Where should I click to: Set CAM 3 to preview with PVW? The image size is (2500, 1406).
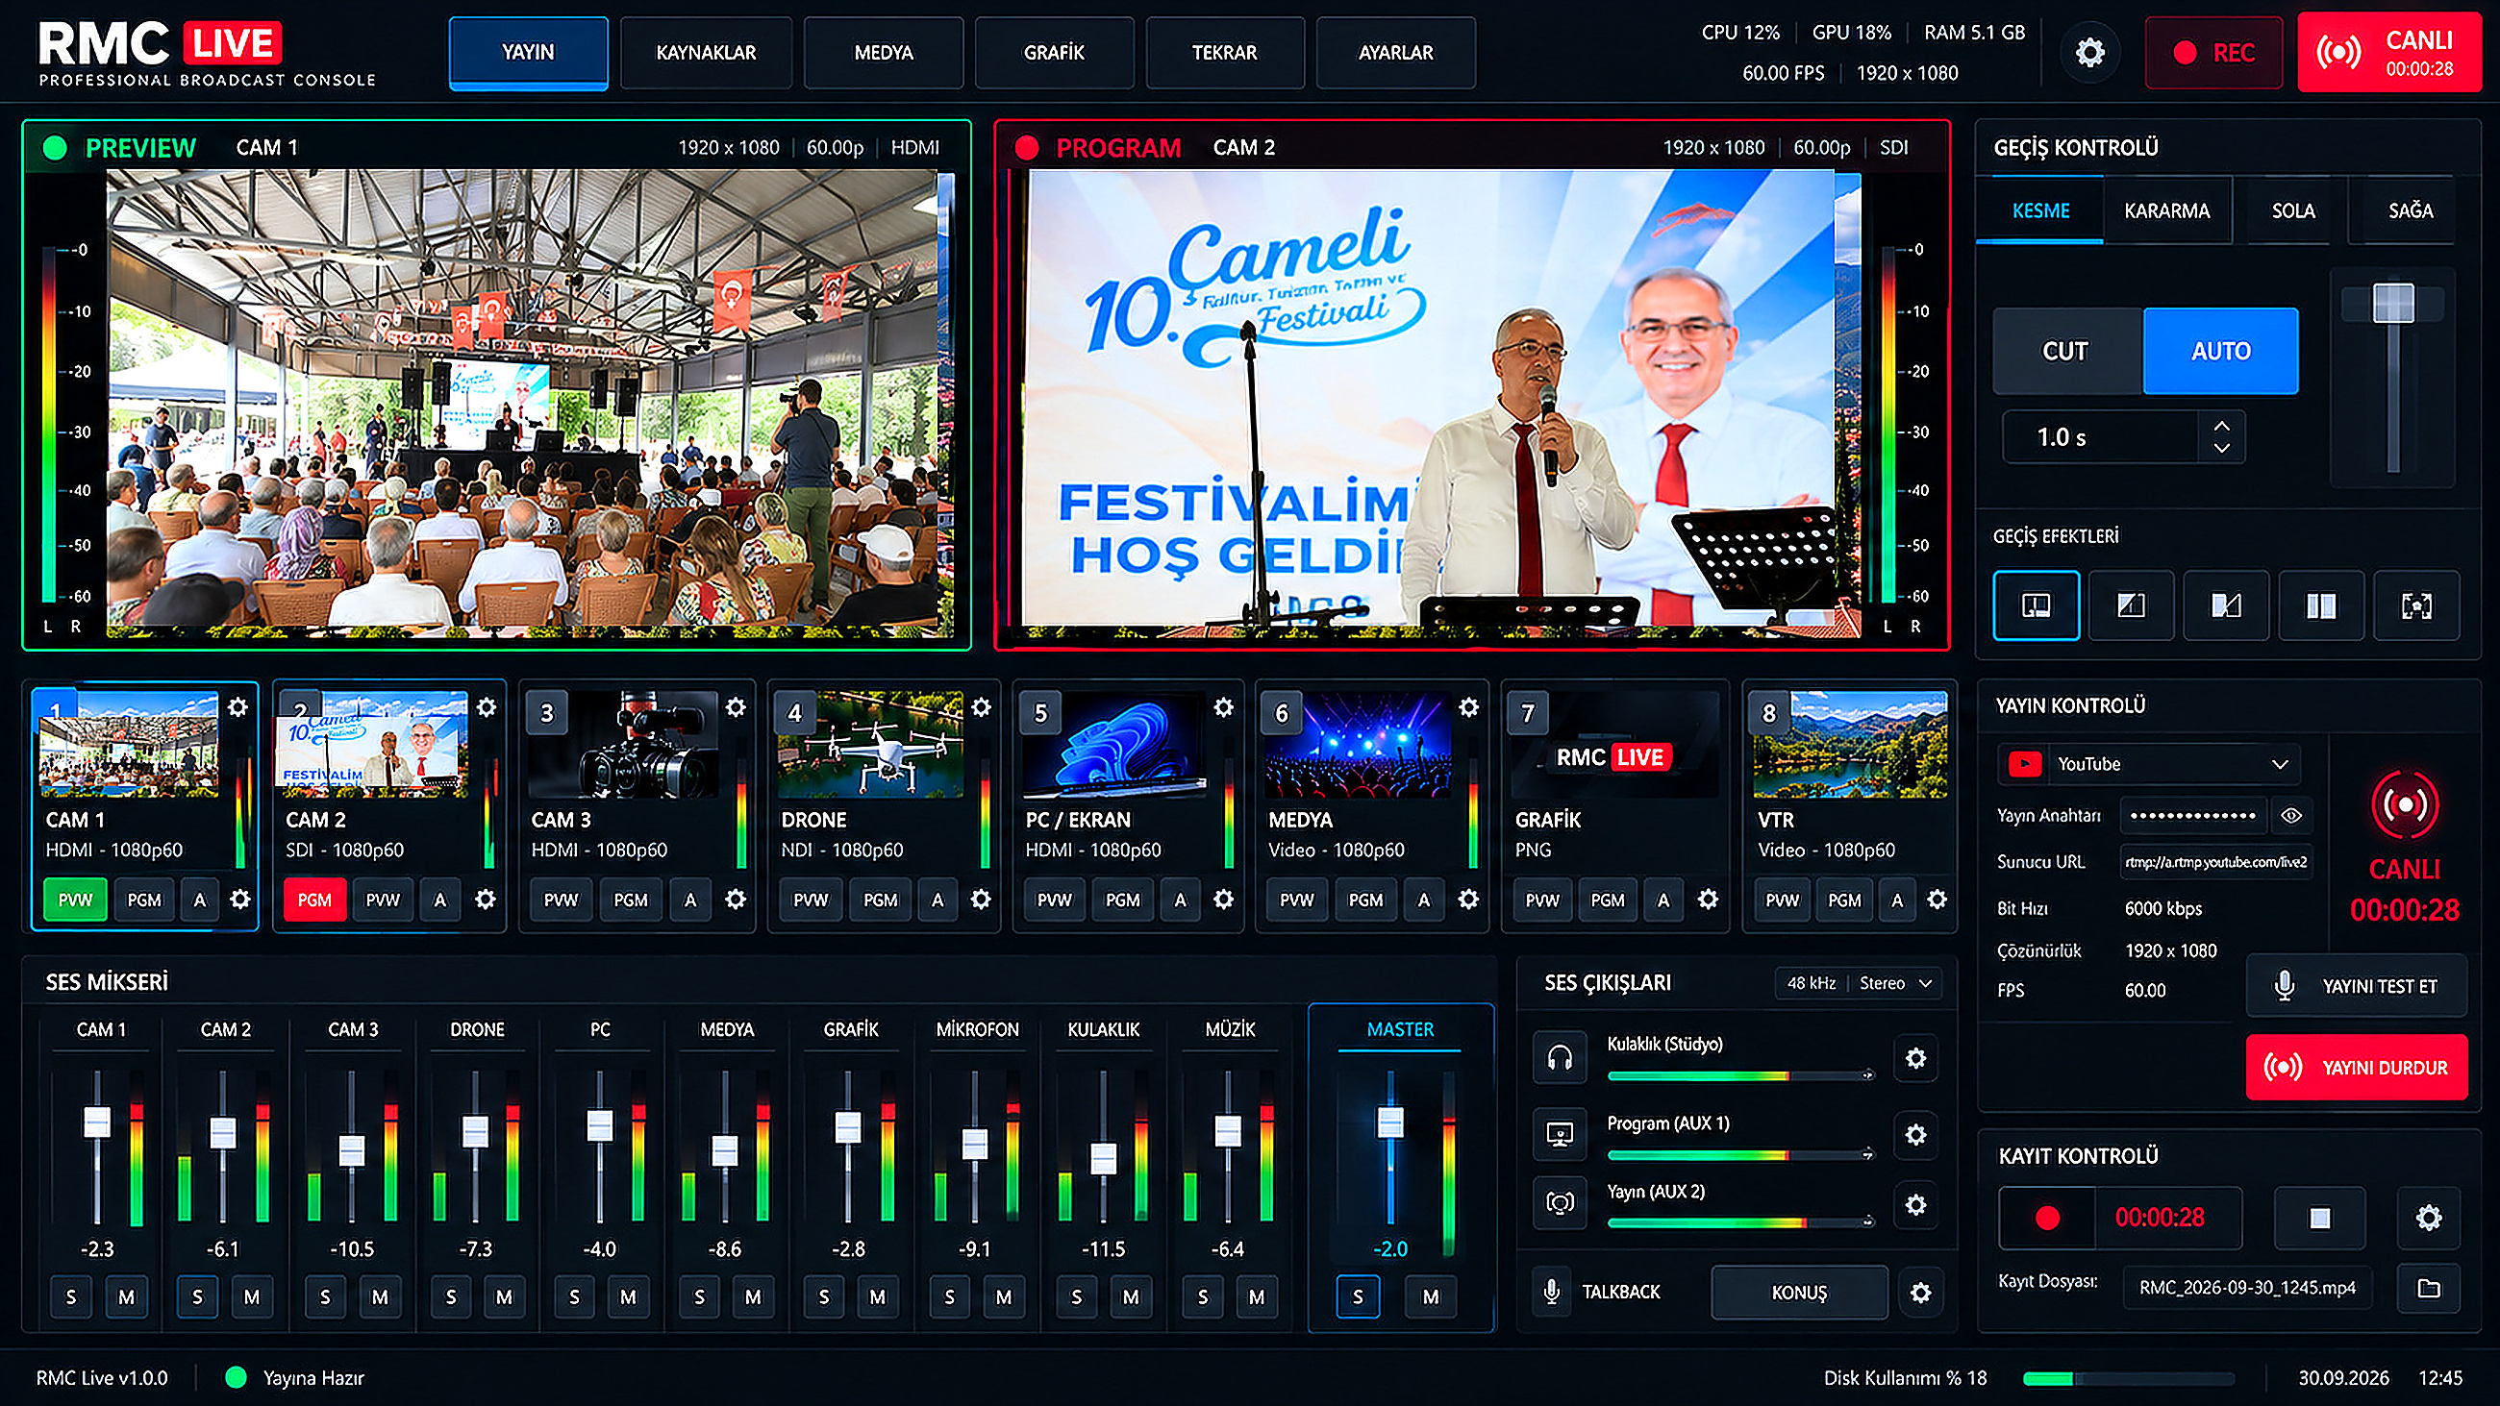[561, 900]
